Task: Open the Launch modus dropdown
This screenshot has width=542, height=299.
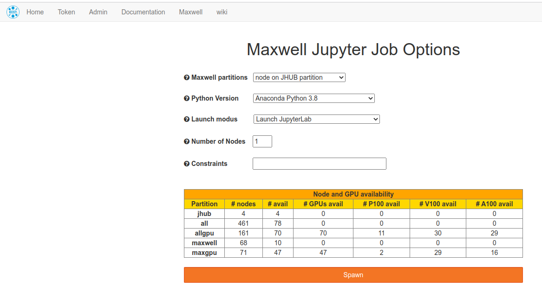Action: click(316, 119)
